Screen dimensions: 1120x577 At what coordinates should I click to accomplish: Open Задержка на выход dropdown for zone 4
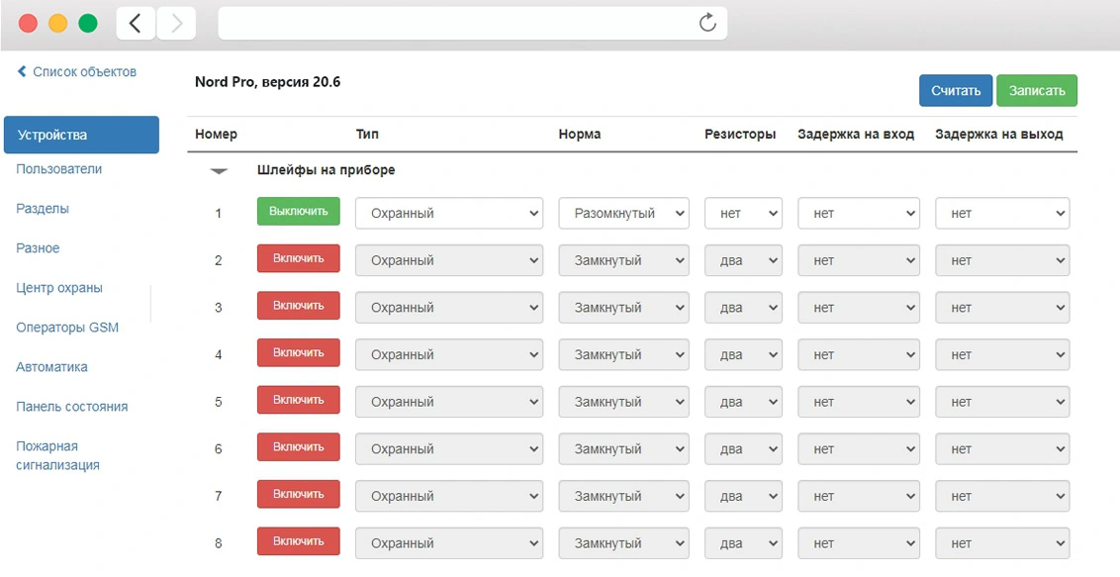point(1001,355)
